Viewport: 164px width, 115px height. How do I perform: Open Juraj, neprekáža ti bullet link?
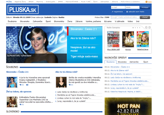point(71,101)
